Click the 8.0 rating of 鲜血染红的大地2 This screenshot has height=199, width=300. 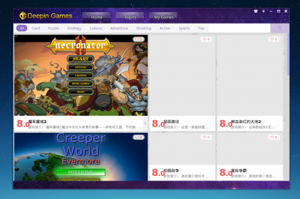tap(226, 123)
